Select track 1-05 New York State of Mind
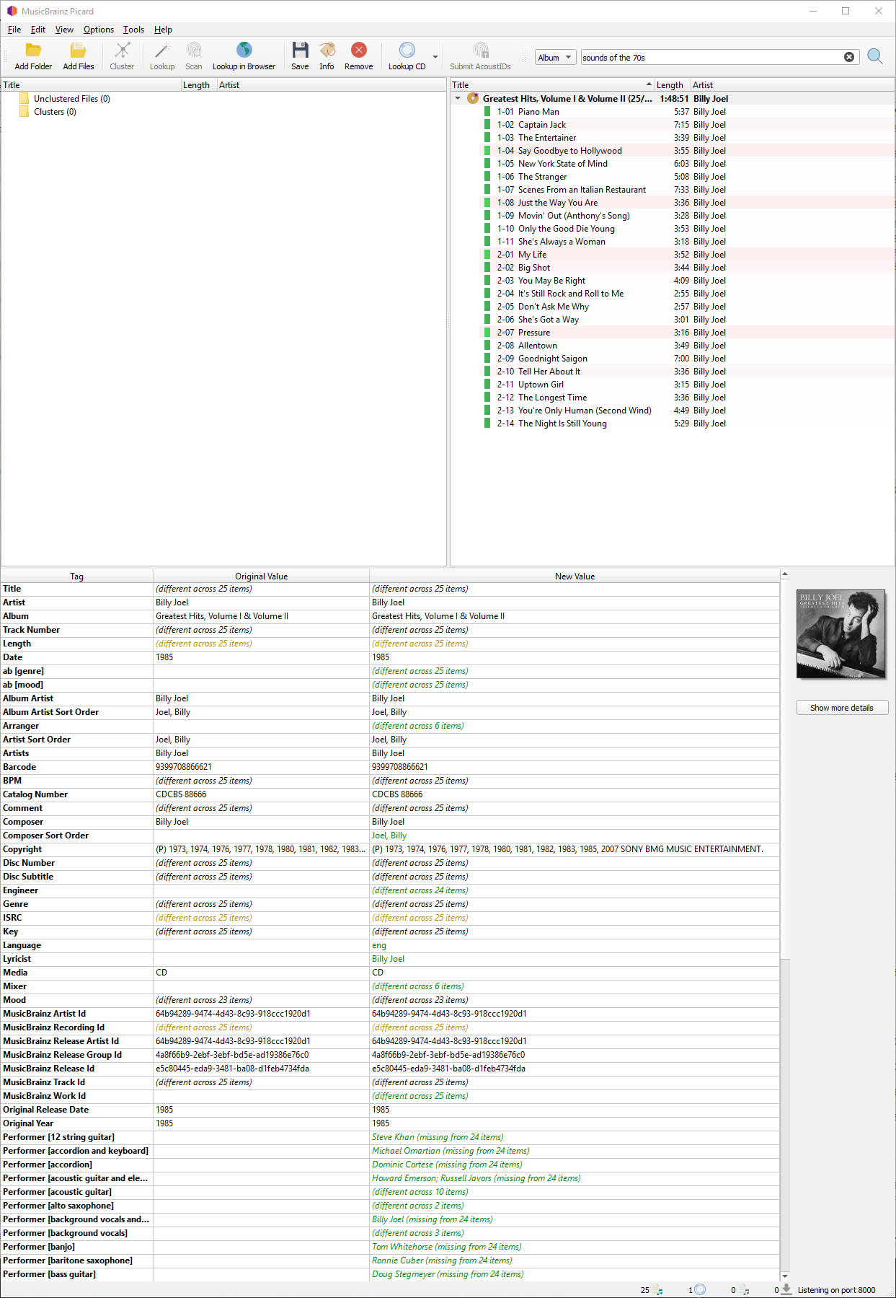Image resolution: width=896 pixels, height=1298 pixels. click(552, 164)
